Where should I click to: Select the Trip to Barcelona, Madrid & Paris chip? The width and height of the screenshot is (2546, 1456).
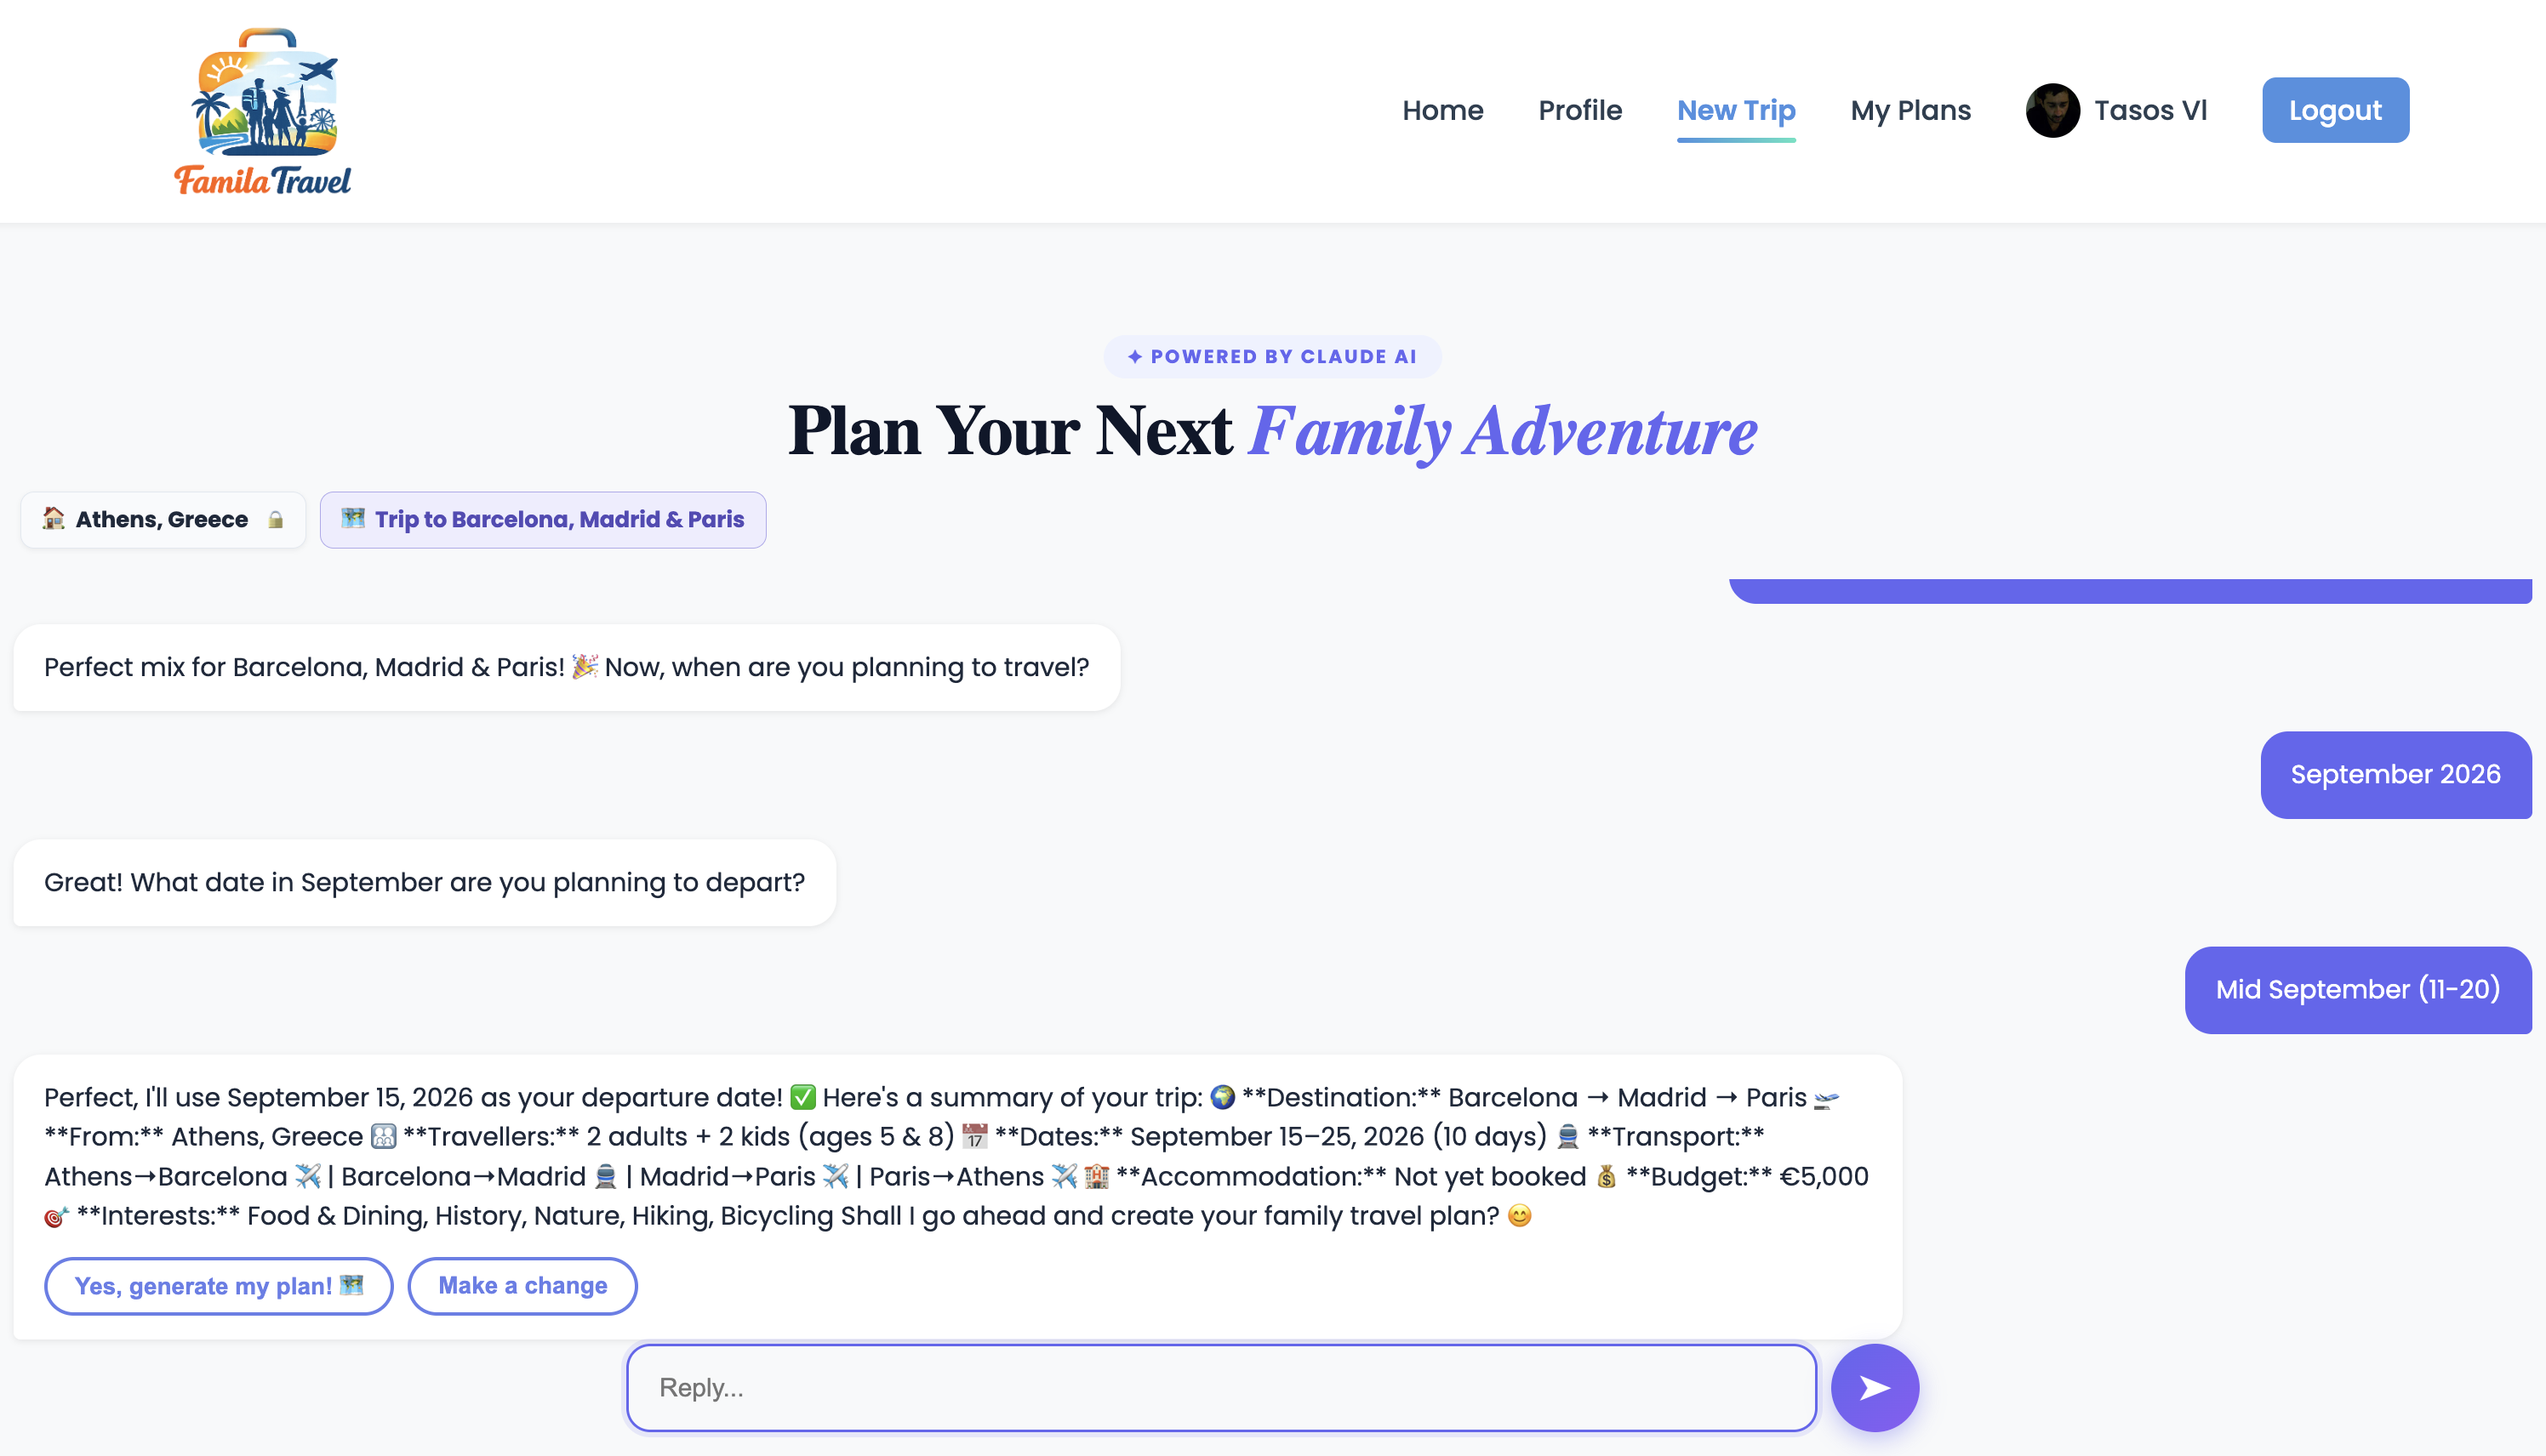tap(542, 520)
